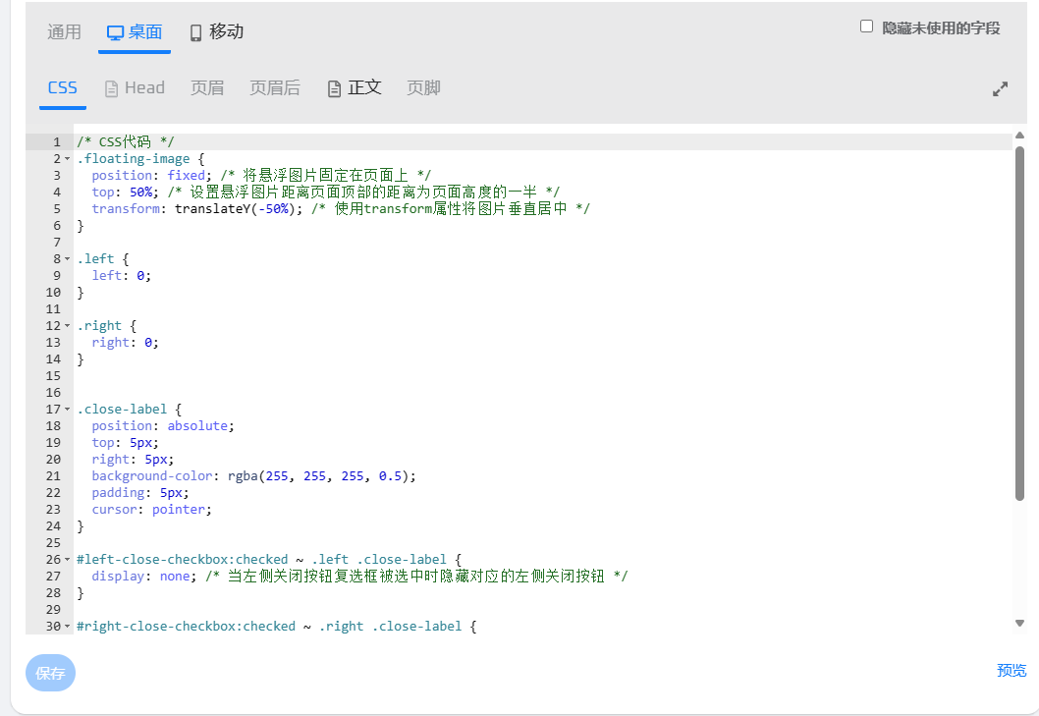Viewport: 1039px width, 716px height.
Task: Click the scrollbar up arrow
Action: pos(1019,138)
